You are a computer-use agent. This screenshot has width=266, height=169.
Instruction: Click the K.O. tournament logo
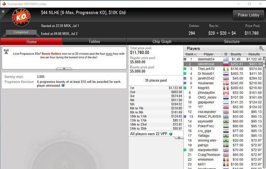[21, 17]
